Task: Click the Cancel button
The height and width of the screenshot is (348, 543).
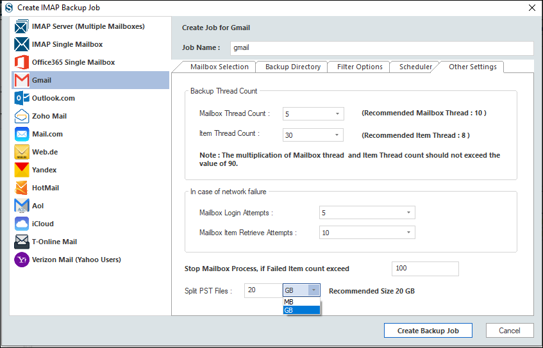Action: 510,331
